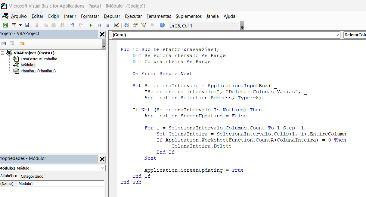Open the Ferramentas menu

pos(159,16)
